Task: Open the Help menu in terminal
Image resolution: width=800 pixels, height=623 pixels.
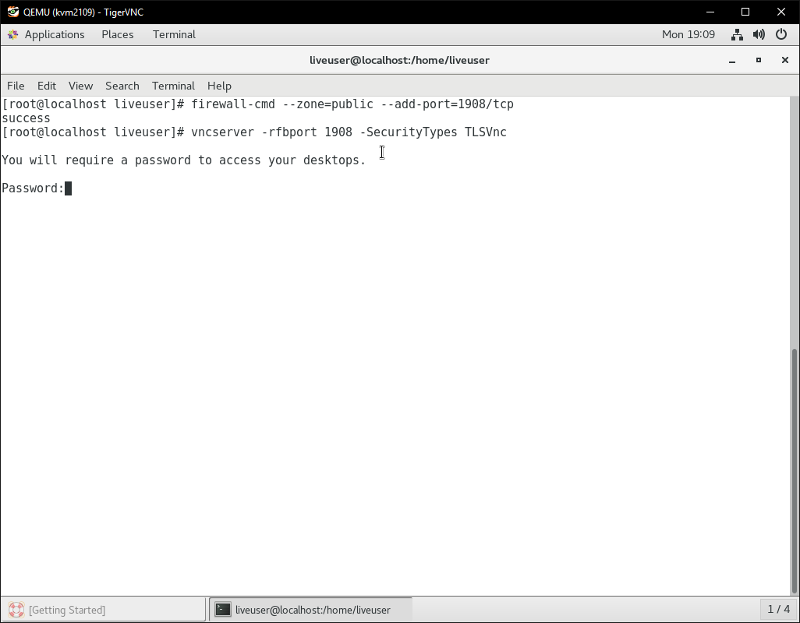Action: 219,86
